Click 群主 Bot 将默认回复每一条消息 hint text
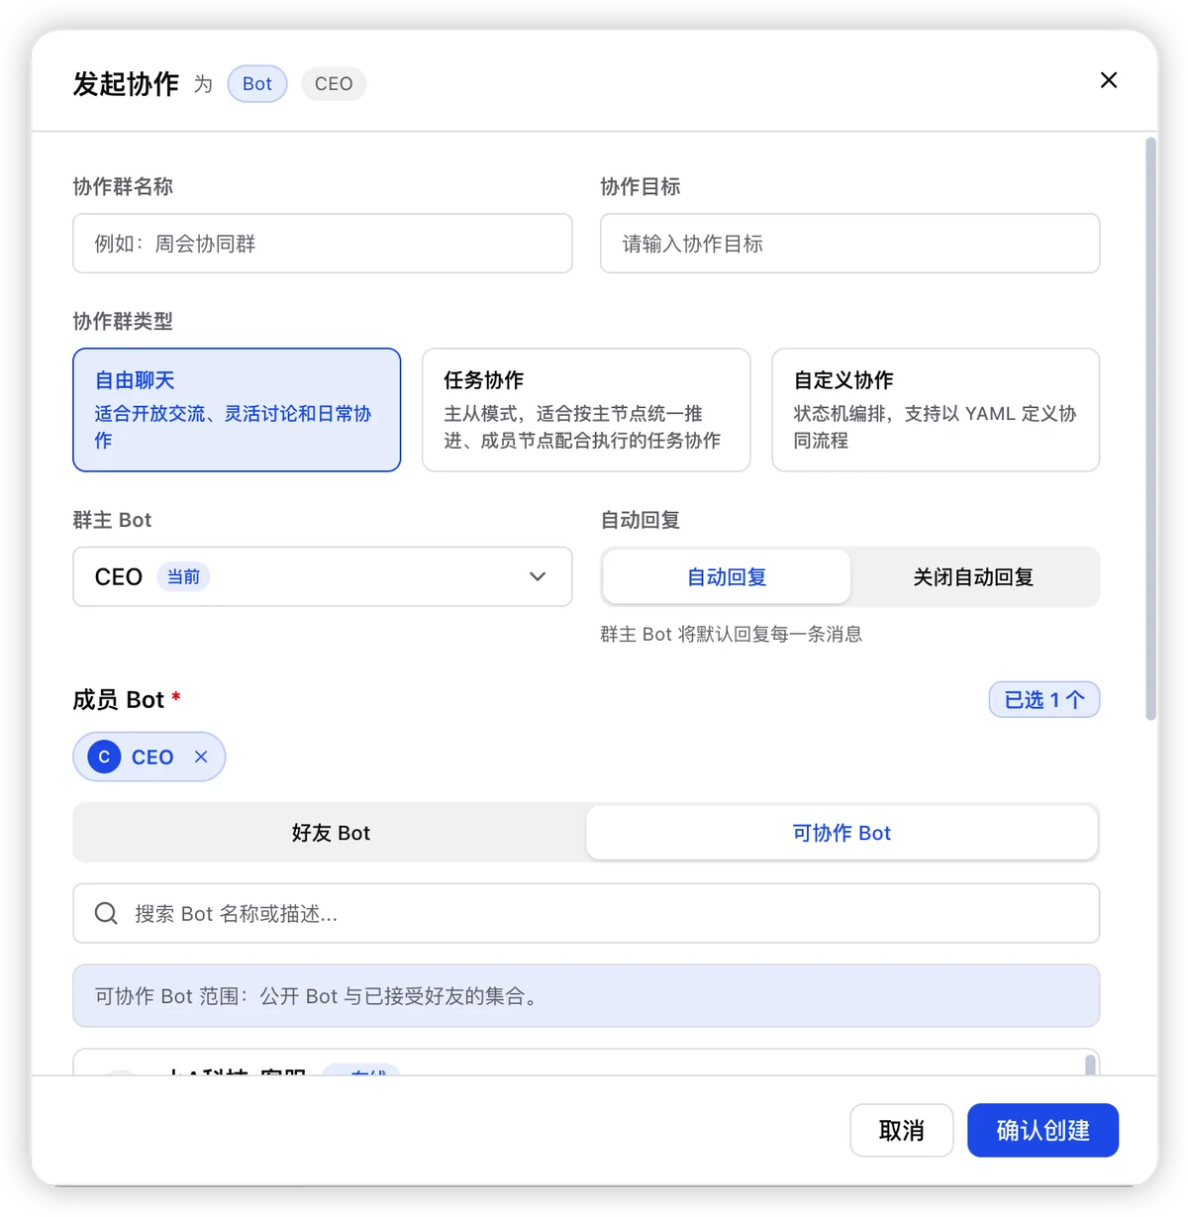The image size is (1188, 1217). [x=731, y=634]
